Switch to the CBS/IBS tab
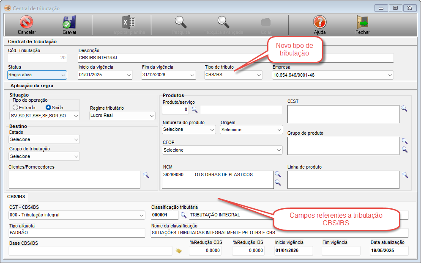Viewport: 421px width, 263px height. (16, 197)
